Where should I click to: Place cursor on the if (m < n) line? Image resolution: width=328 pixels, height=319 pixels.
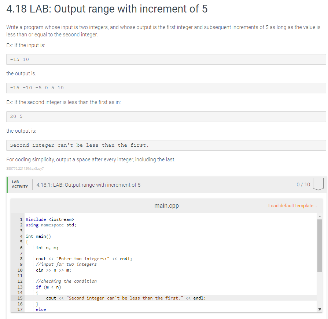[x=48, y=287]
